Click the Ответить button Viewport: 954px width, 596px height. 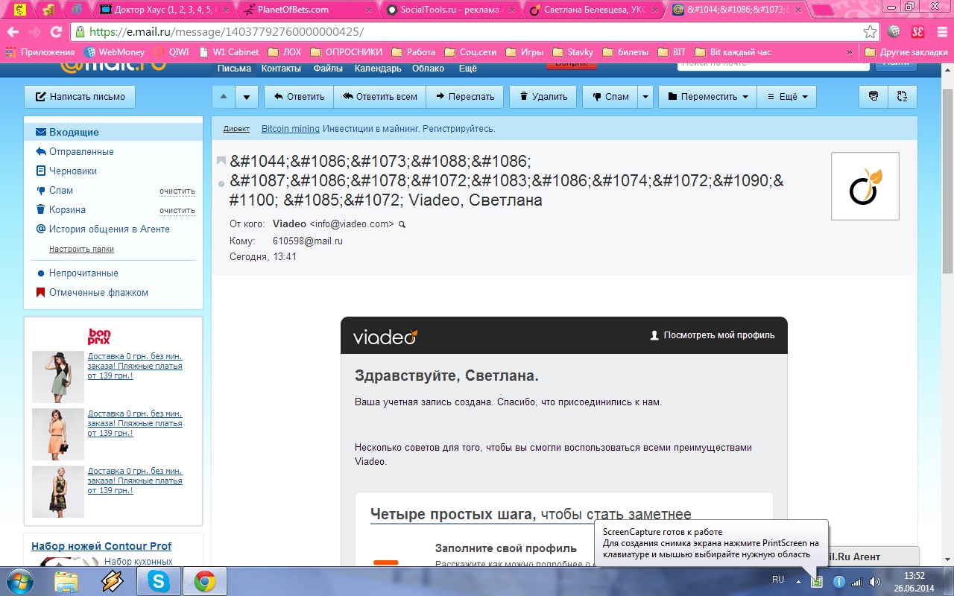298,97
